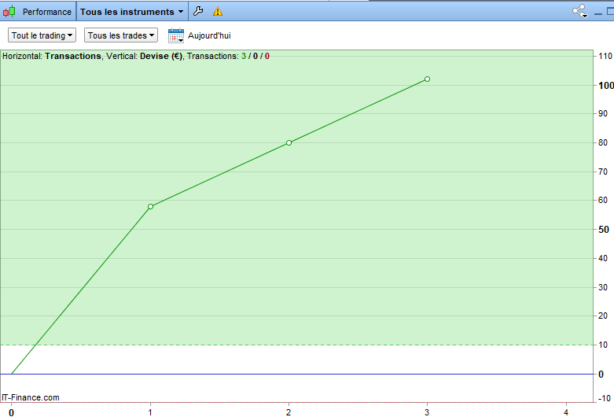Click the Devise (€) axis label text
This screenshot has height=417, width=614.
[x=161, y=56]
